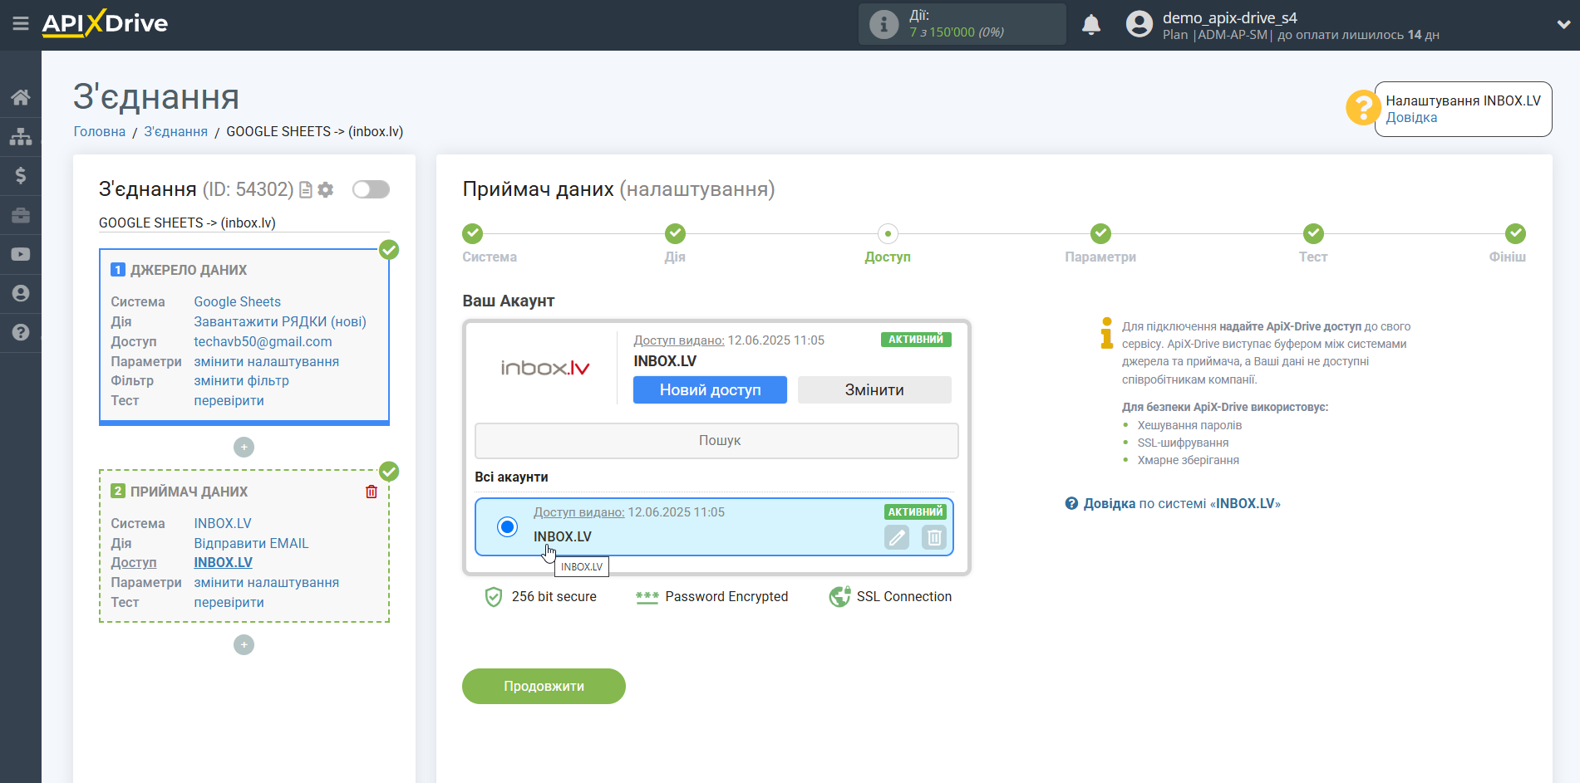This screenshot has width=1580, height=783.
Task: Click green check badge on source block
Action: (389, 249)
